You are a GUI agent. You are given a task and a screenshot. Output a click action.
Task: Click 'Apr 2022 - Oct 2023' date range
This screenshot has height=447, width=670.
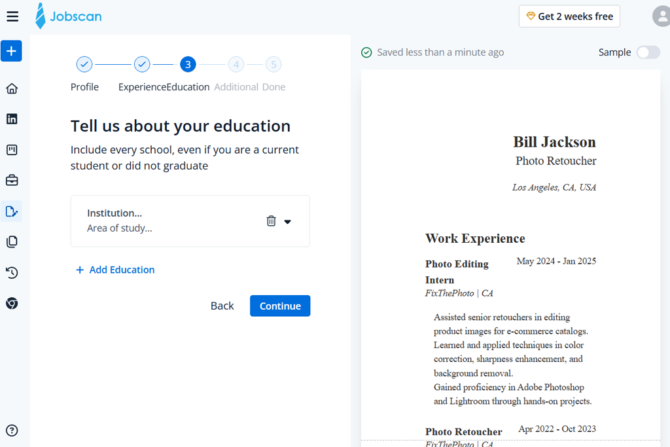coord(557,429)
